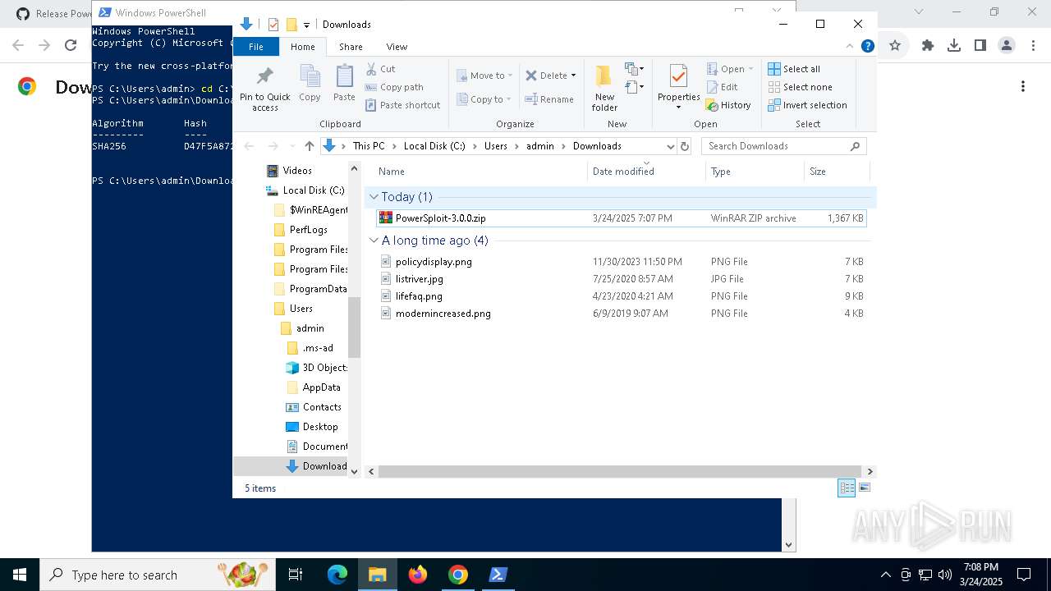Click the address bar refresh icon
This screenshot has width=1051, height=591.
pyautogui.click(x=685, y=146)
